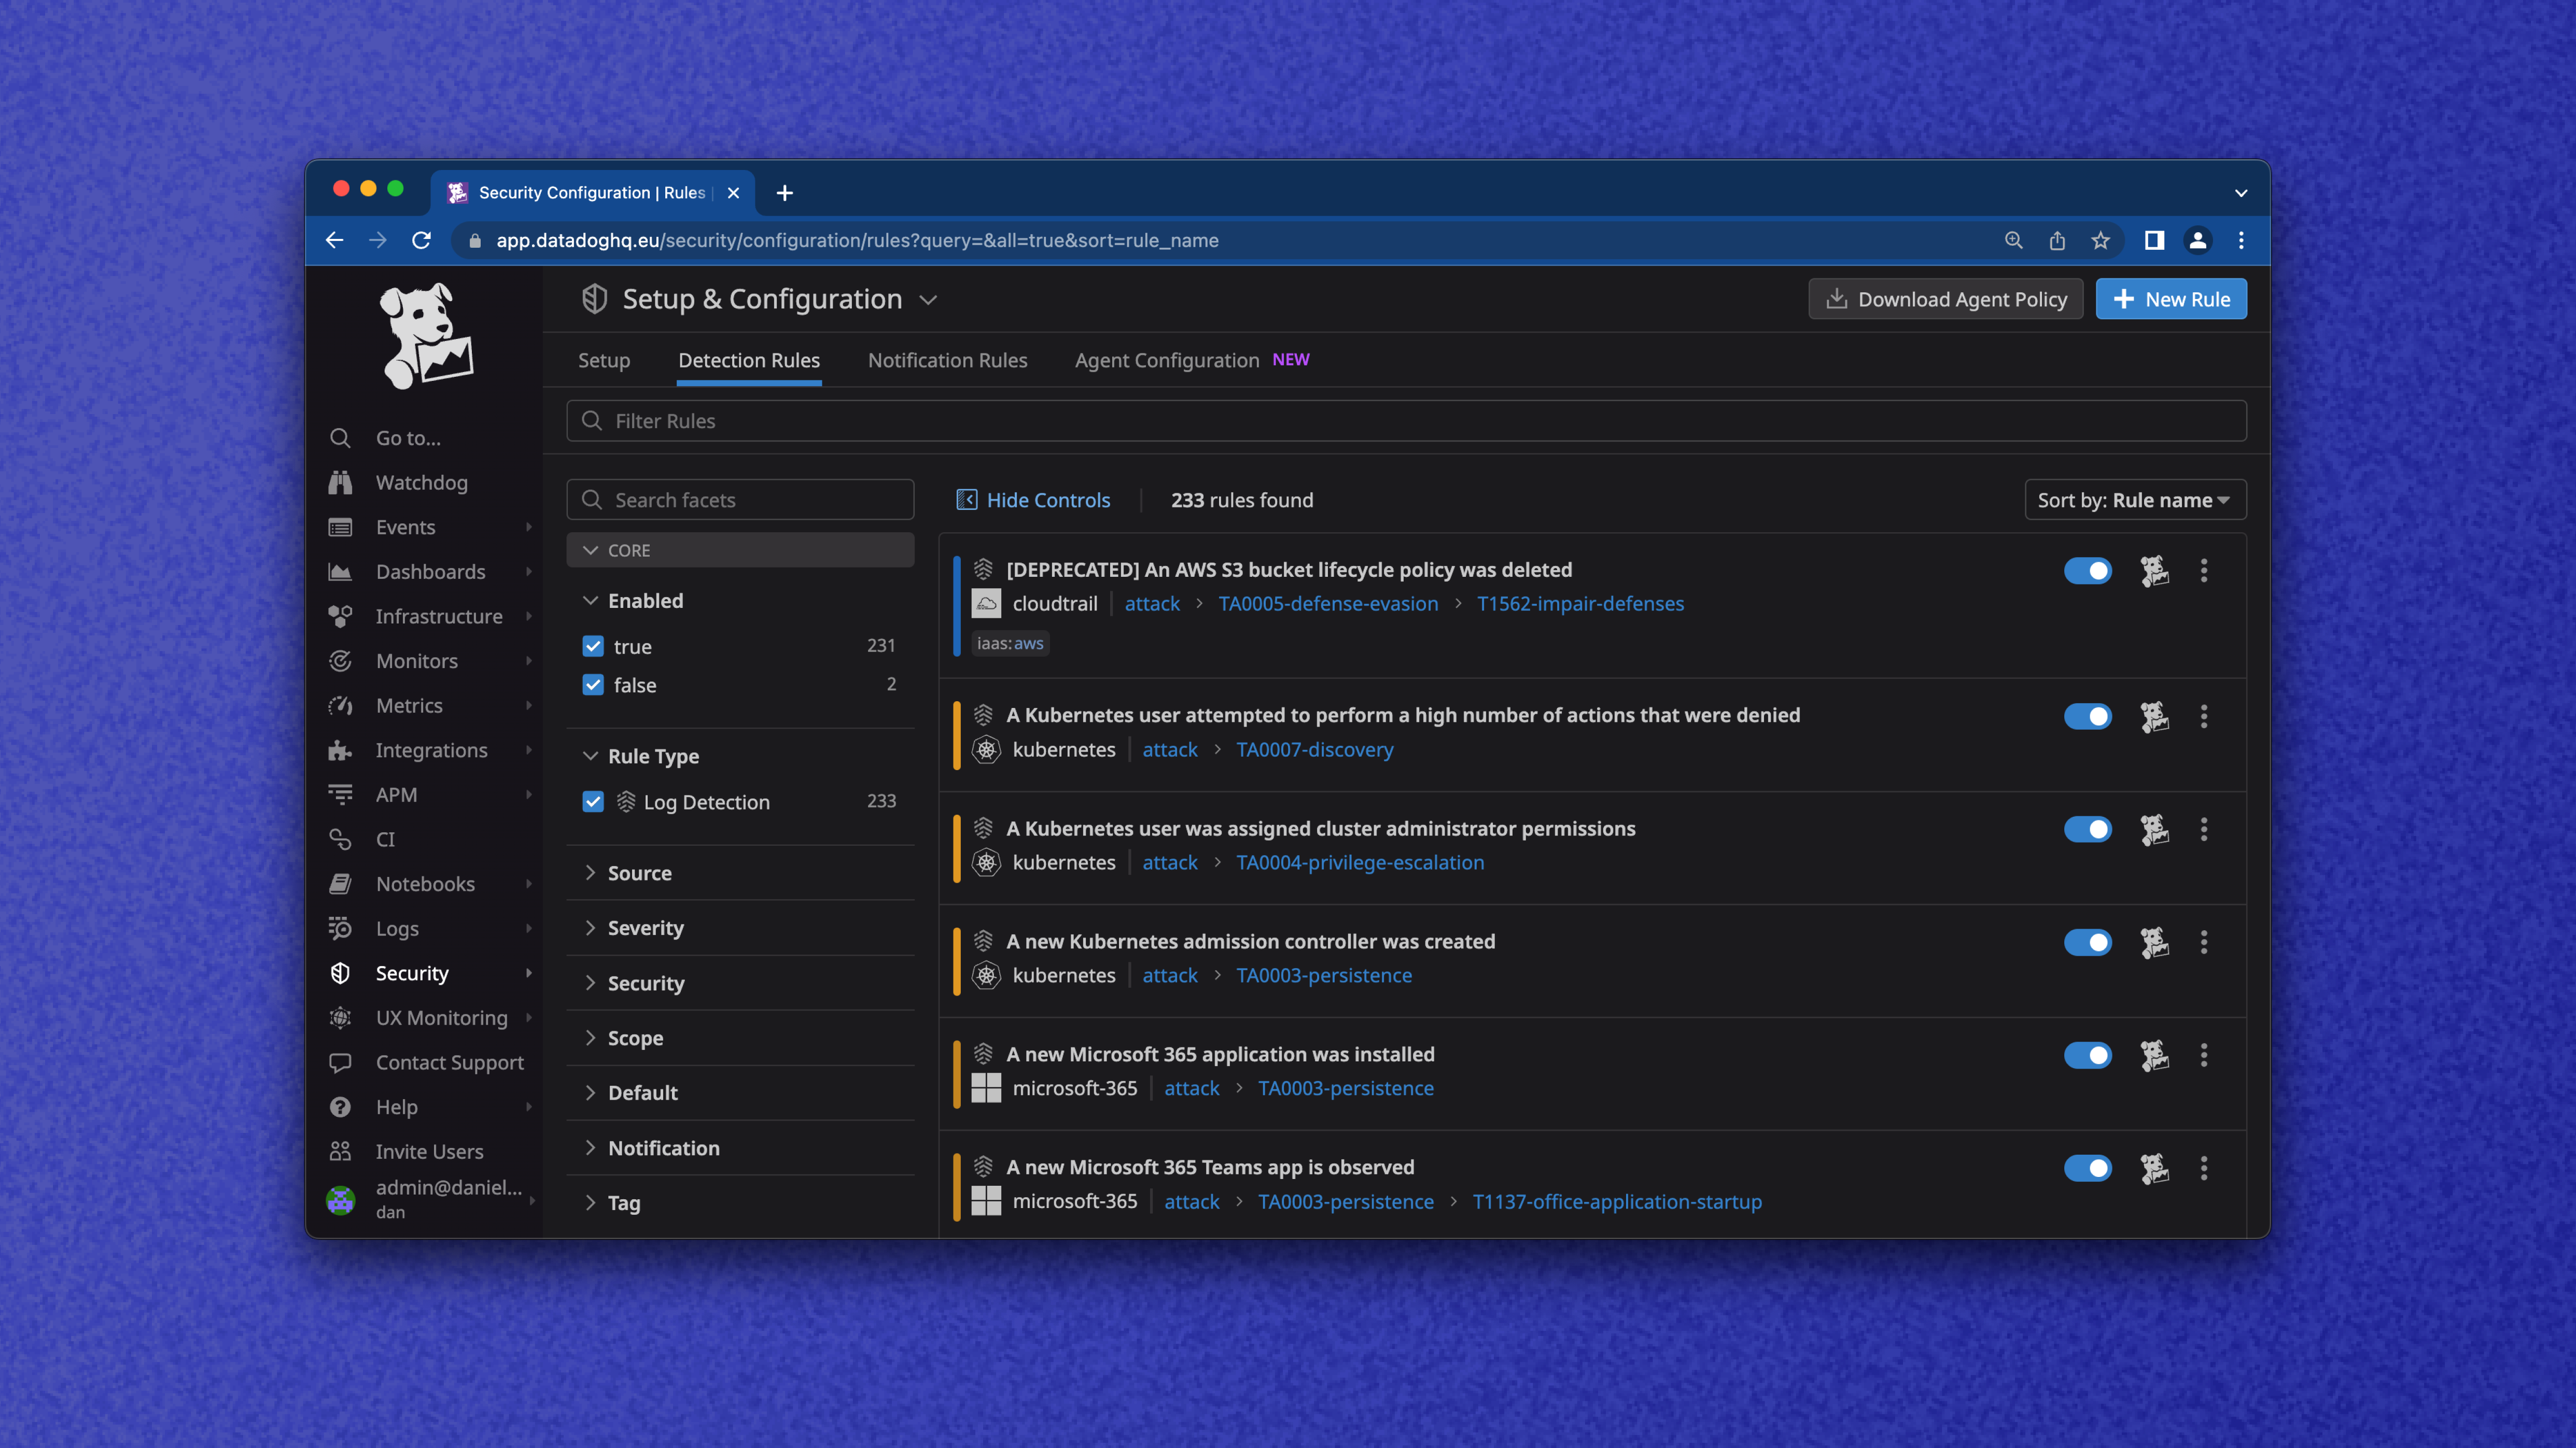This screenshot has height=1448, width=2576.
Task: Open Help in the sidebar
Action: (396, 1107)
